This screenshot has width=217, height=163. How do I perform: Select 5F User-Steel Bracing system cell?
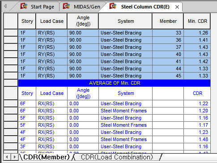coord(126,118)
